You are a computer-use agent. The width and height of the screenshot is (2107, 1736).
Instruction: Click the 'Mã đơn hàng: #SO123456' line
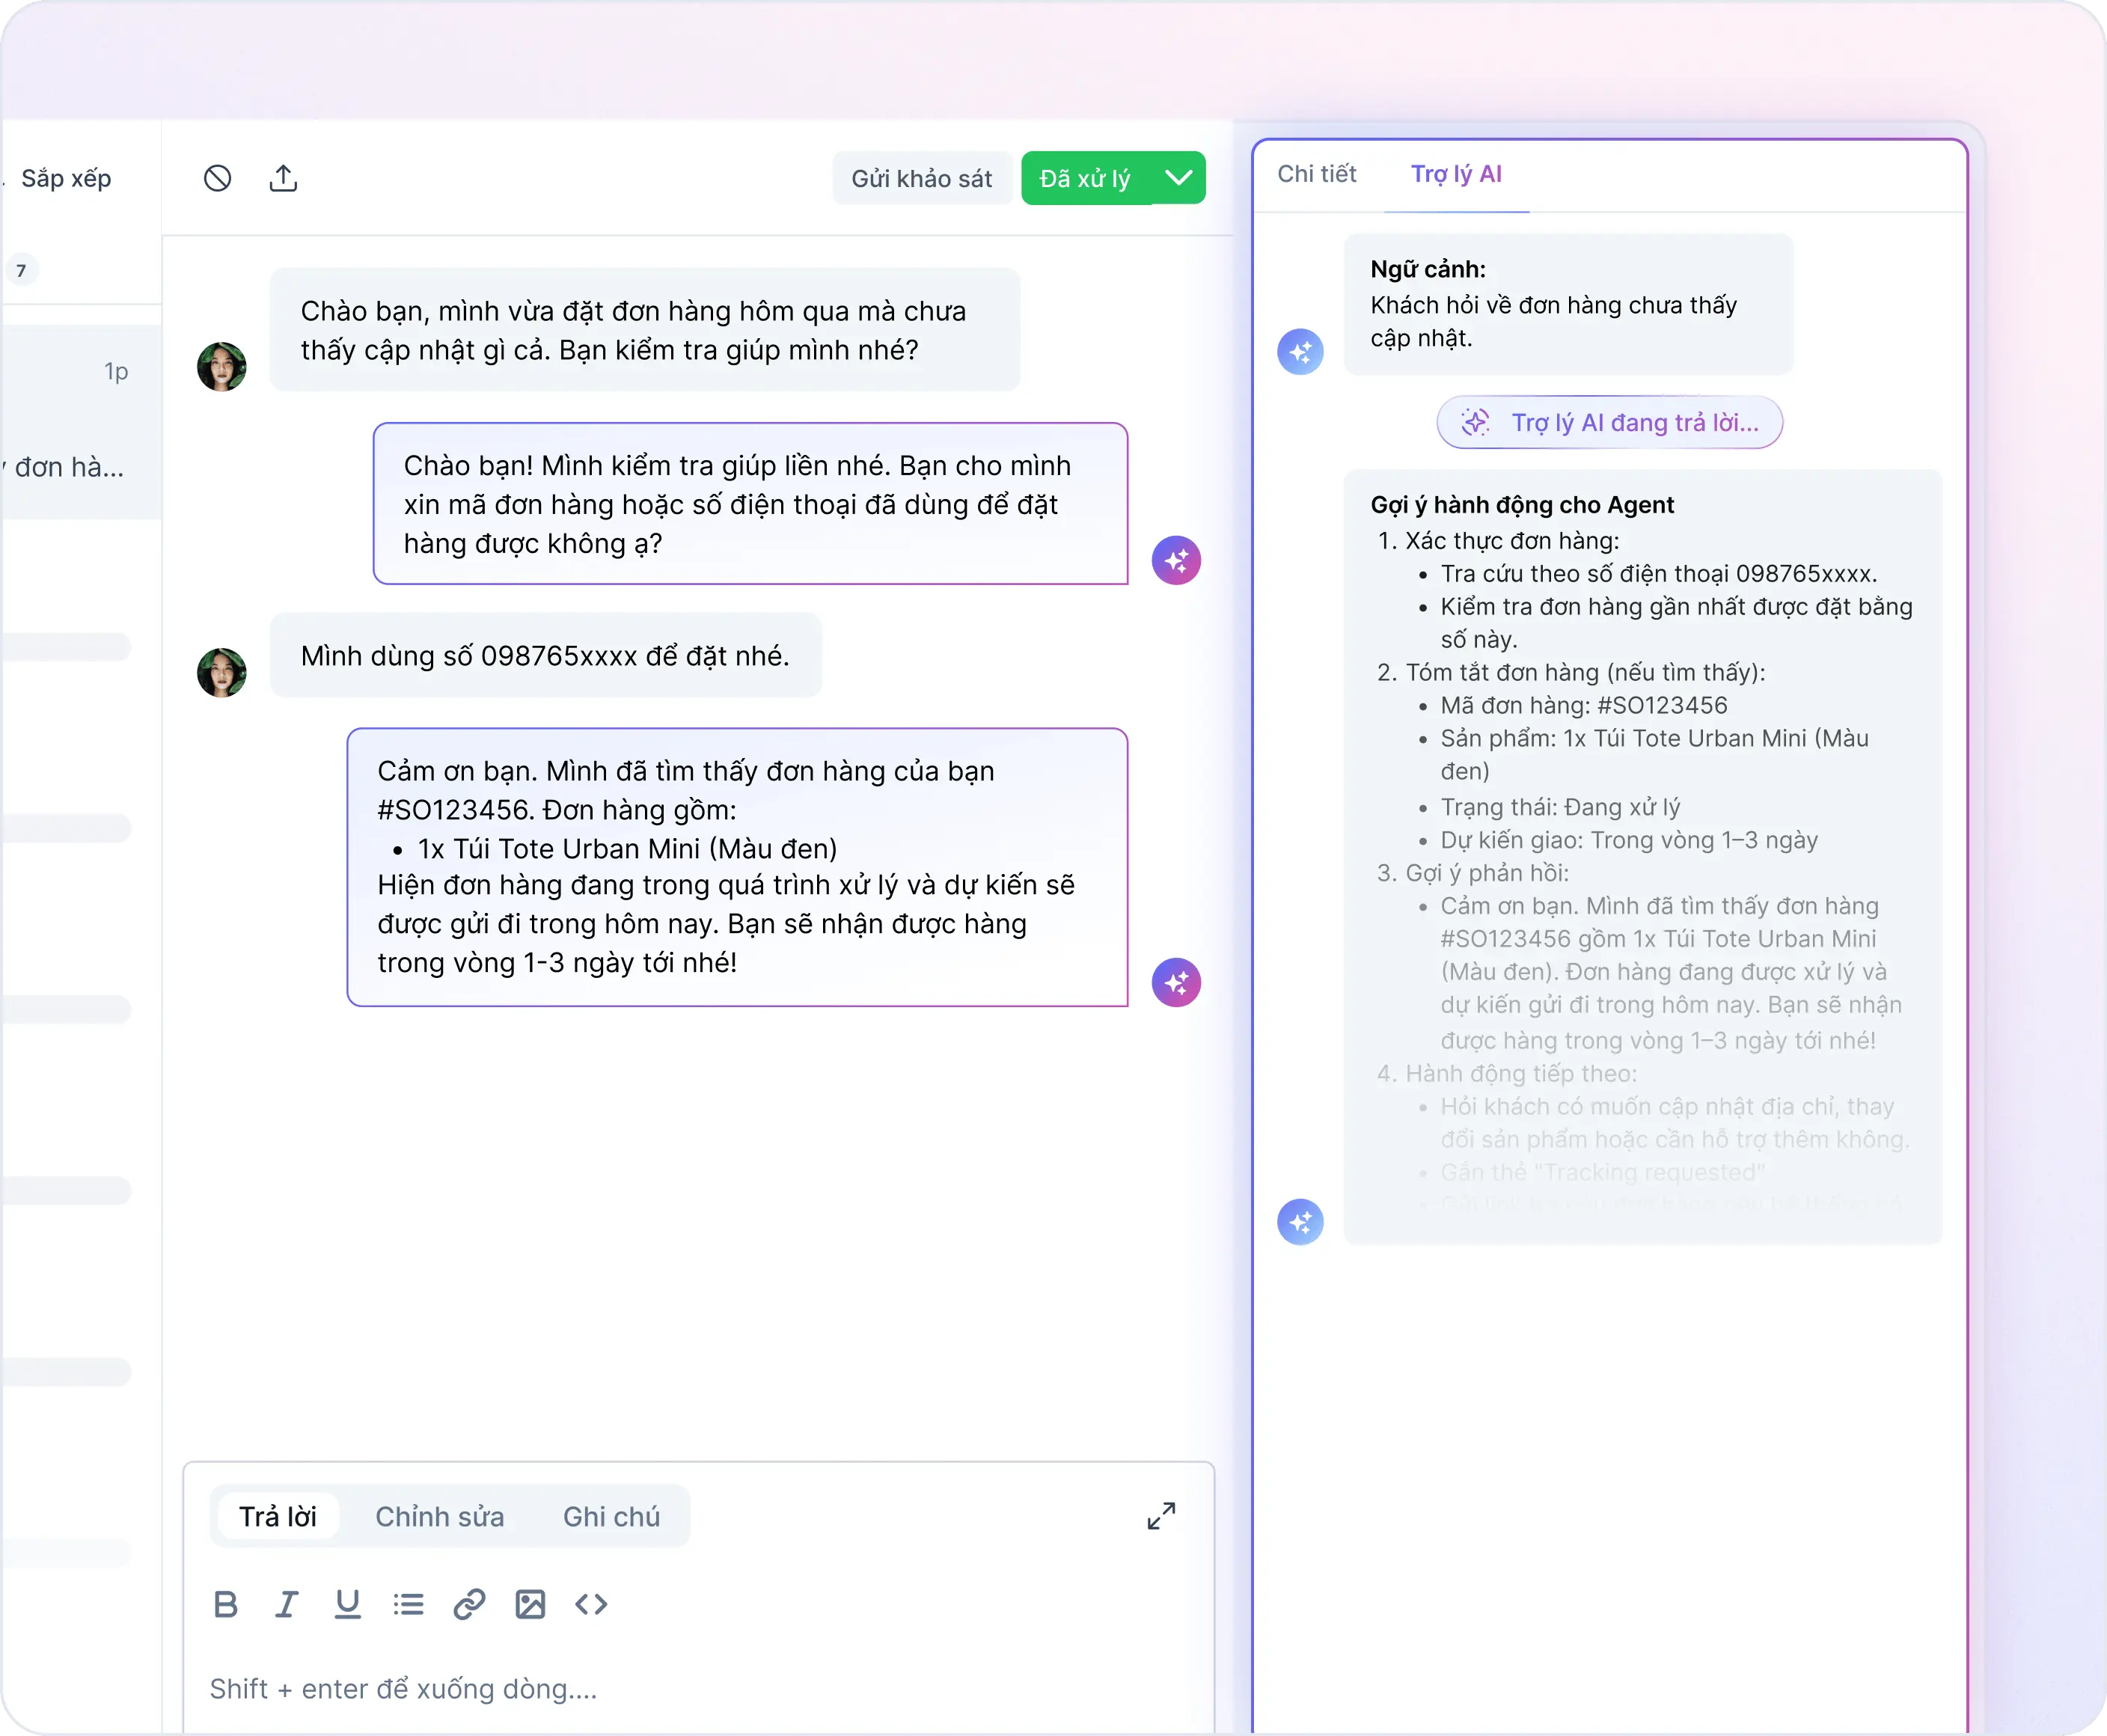click(1583, 705)
